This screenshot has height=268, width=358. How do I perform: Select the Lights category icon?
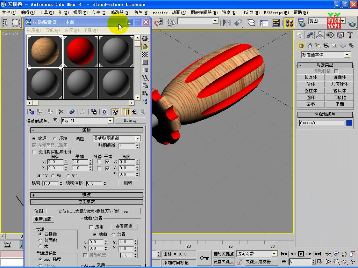[x=317, y=46]
